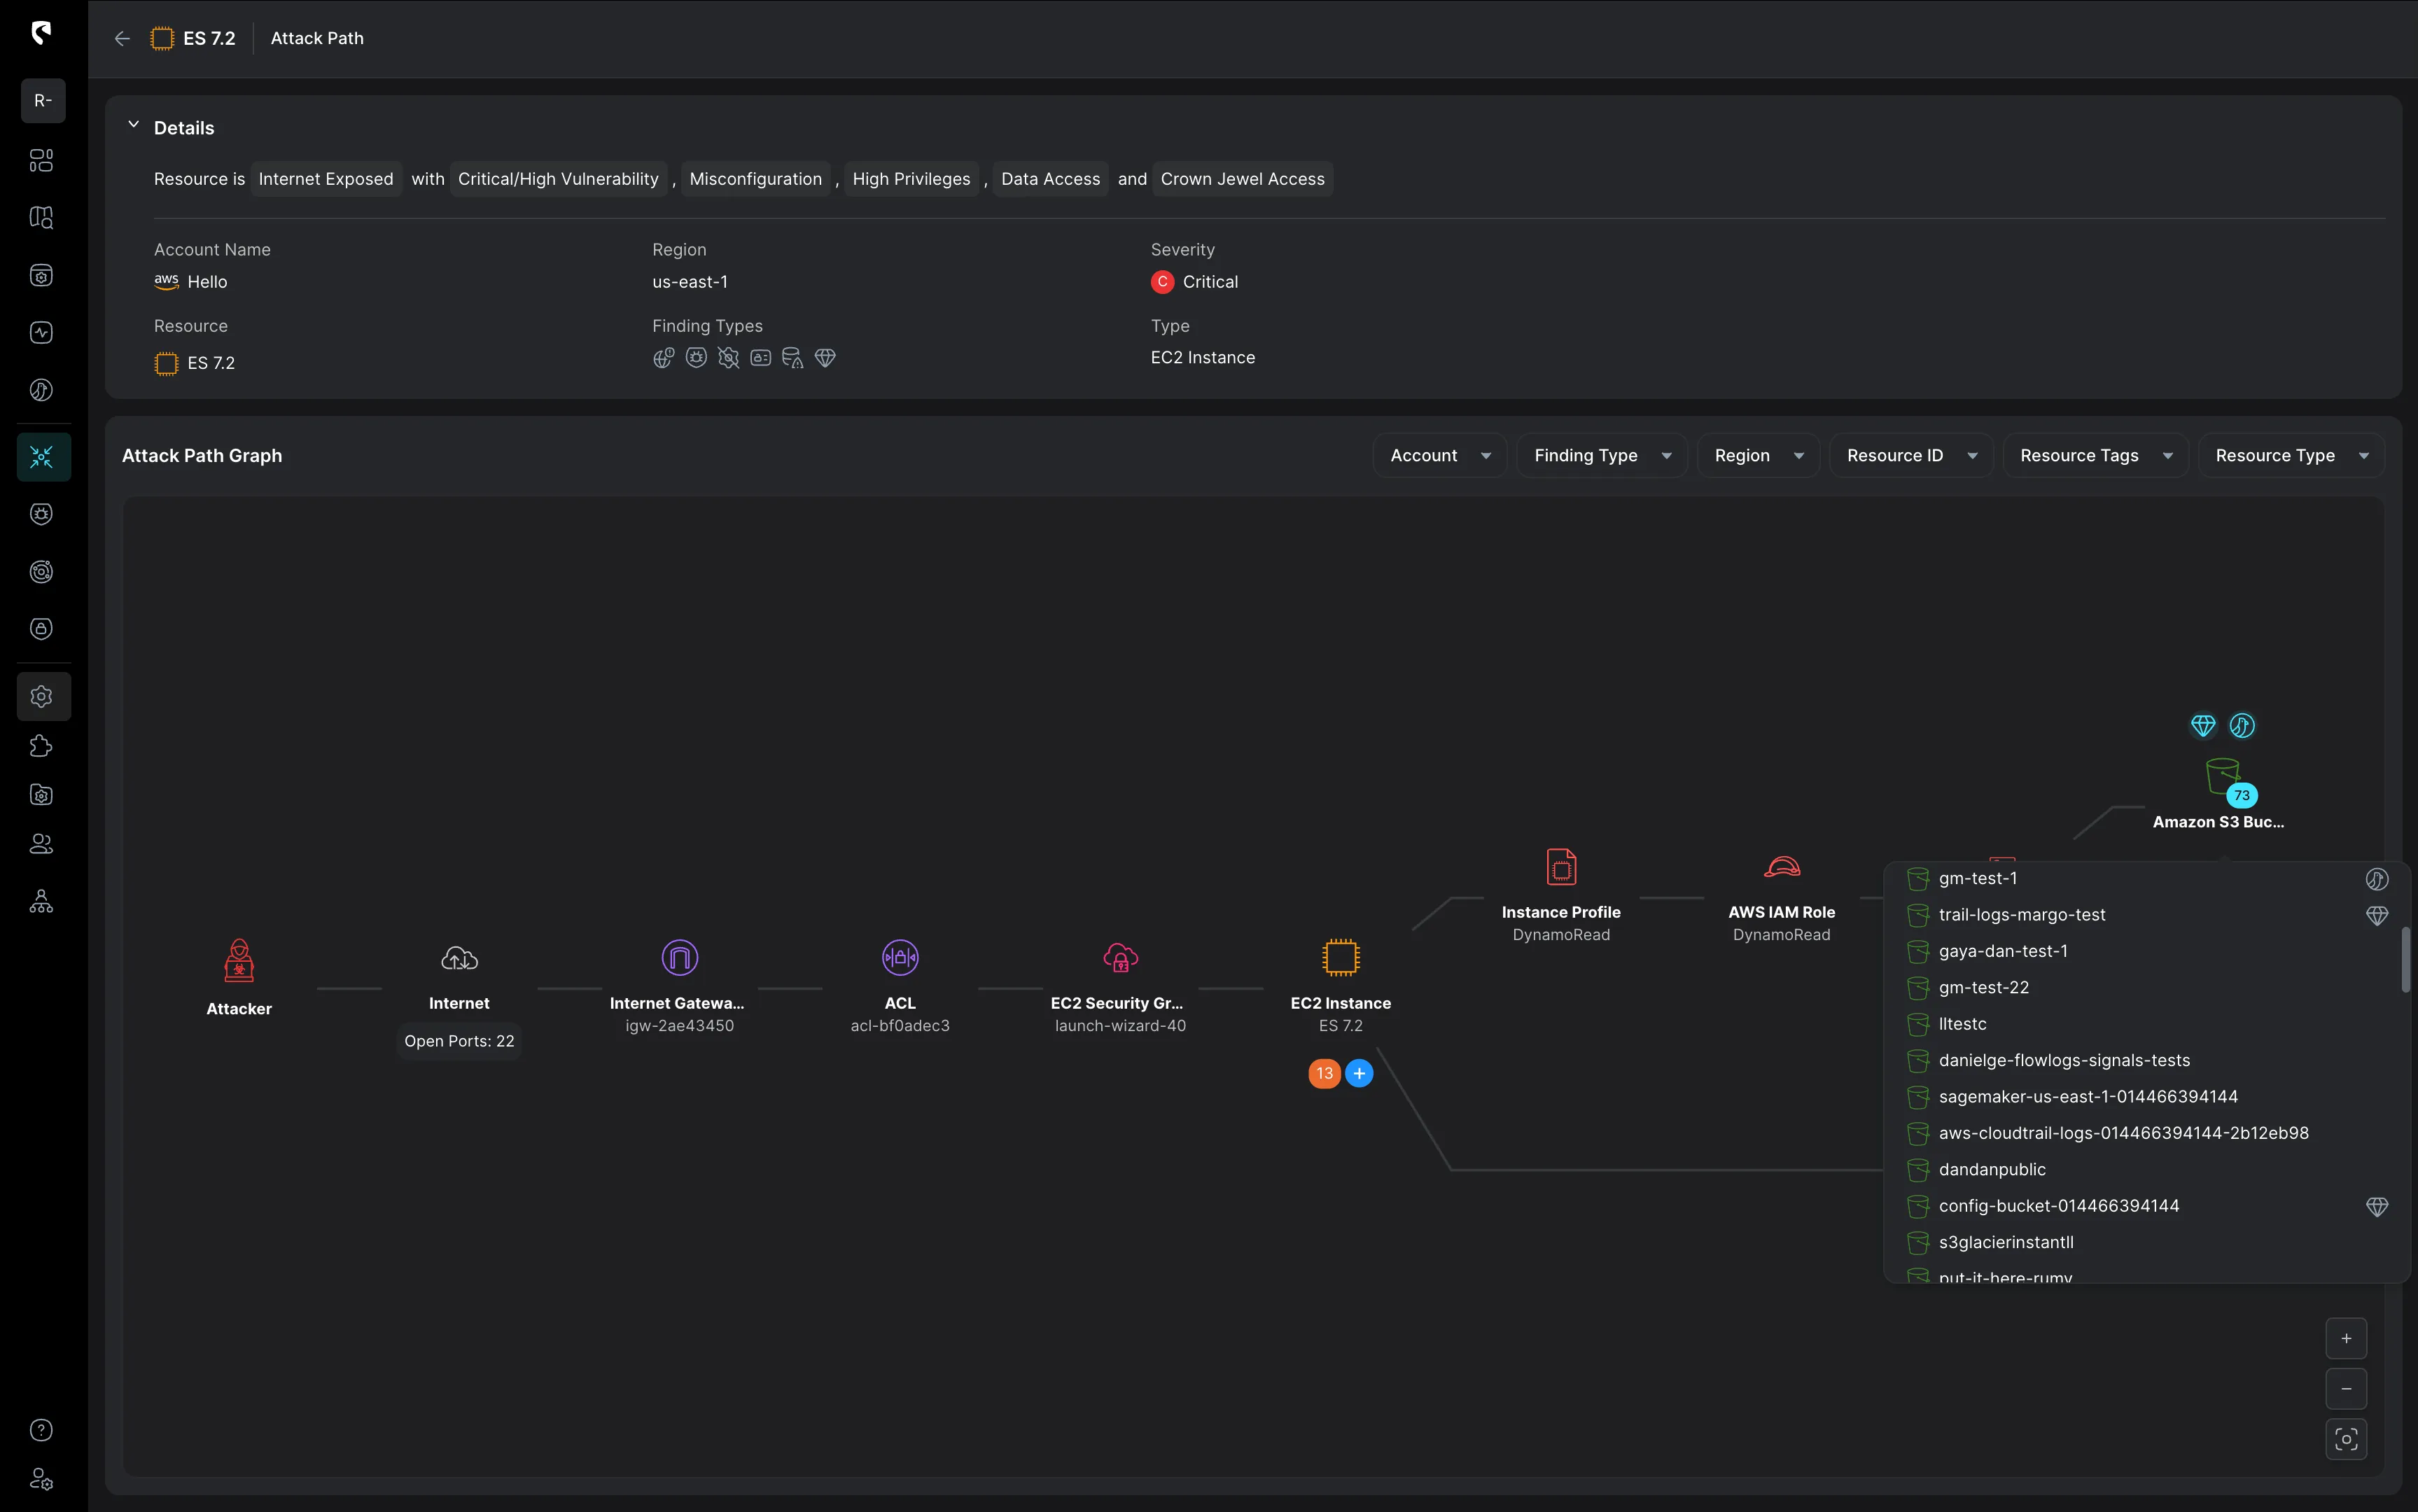Screen dimensions: 2418x1512
Task: Zoom in on the graph
Action: [2346, 1338]
